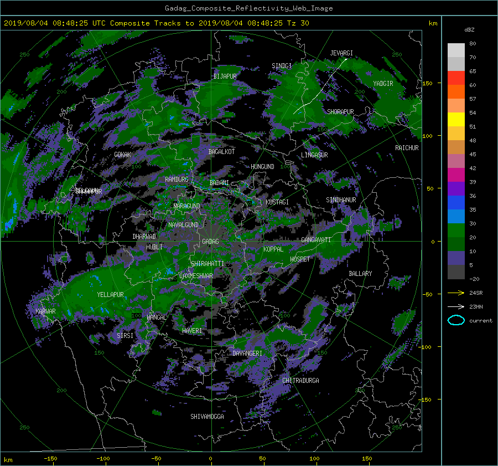Click the 'current' legend label
This screenshot has height=466, width=498.
click(x=480, y=321)
